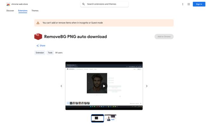Select the second preview thumbnail
This screenshot has width=206, height=131.
[110, 118]
